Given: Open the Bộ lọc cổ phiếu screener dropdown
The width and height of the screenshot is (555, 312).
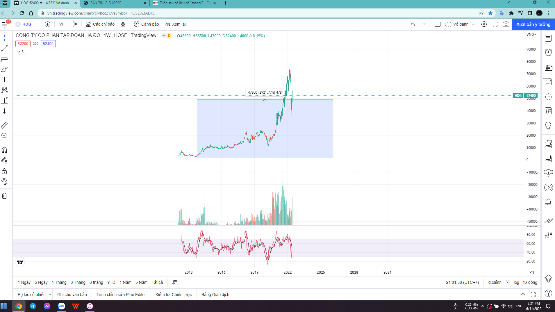Looking at the screenshot, I should click(x=34, y=295).
